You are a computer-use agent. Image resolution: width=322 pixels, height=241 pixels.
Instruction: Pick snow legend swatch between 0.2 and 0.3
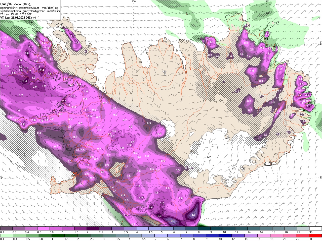pyautogui.click(x=7, y=229)
